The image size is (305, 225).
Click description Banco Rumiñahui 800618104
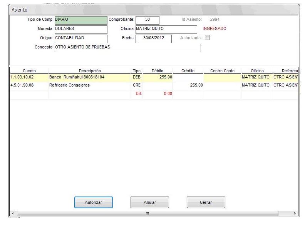tap(90, 77)
